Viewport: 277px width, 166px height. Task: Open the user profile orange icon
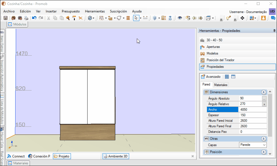(x=263, y=18)
